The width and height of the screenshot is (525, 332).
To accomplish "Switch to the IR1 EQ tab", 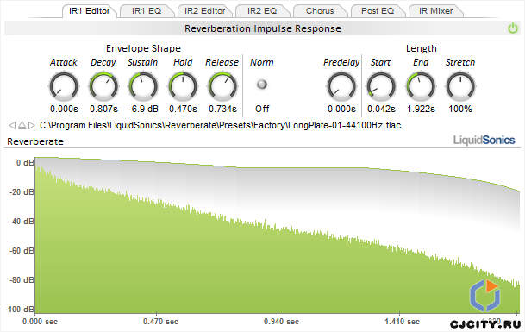I will [x=147, y=11].
